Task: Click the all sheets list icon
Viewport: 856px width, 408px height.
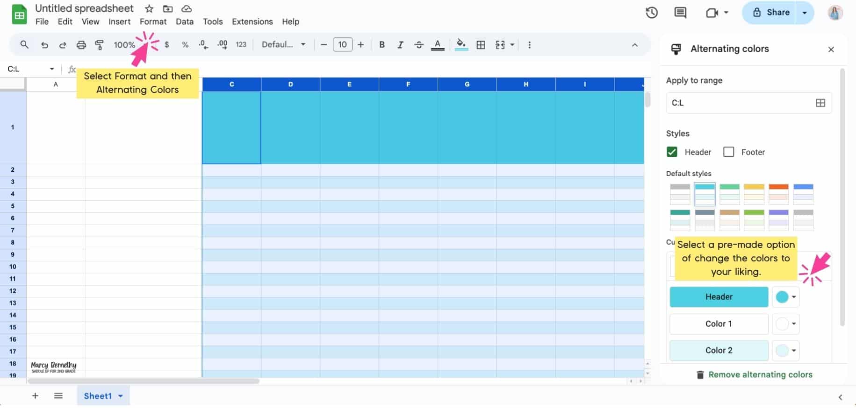Action: pos(58,396)
